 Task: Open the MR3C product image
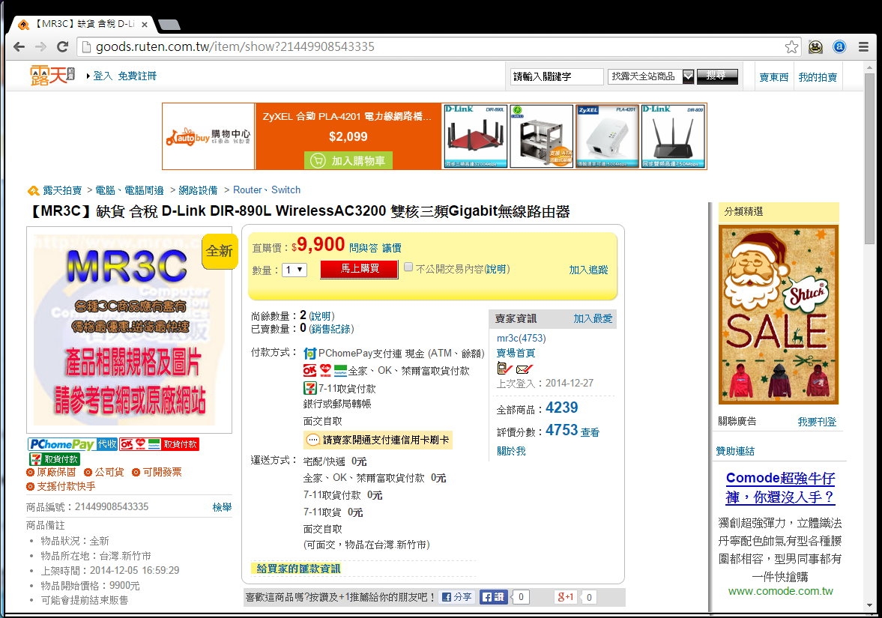click(130, 330)
